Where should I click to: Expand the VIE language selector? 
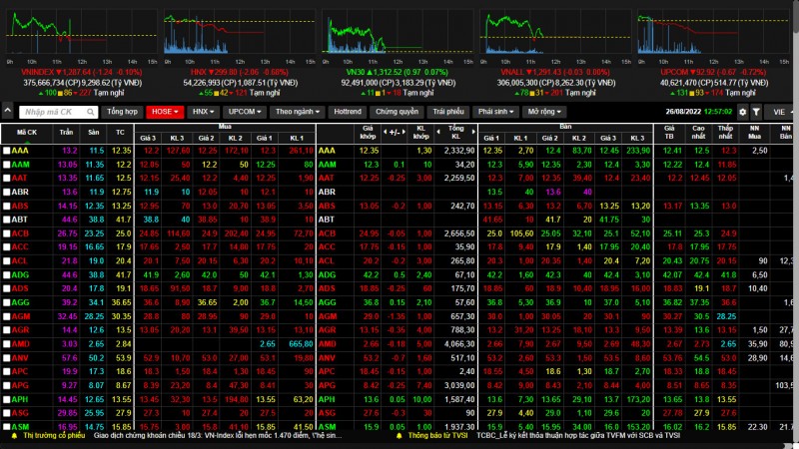[x=779, y=112]
